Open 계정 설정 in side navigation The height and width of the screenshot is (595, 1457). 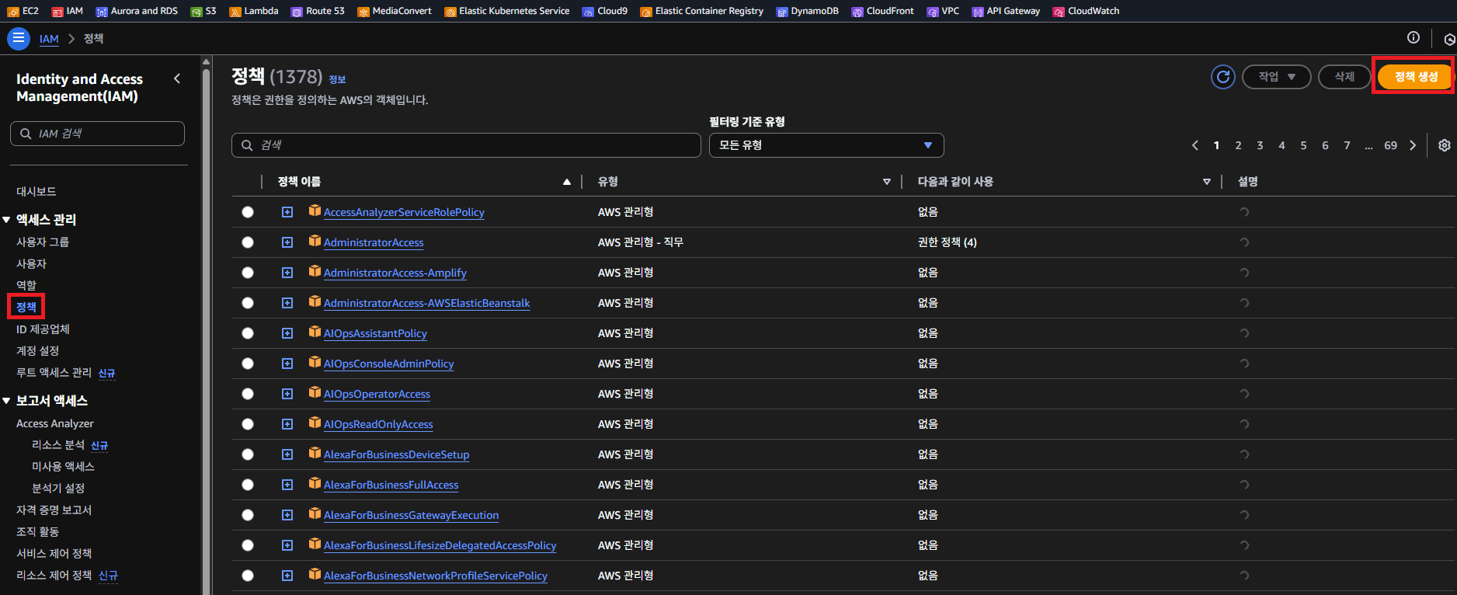tap(37, 350)
